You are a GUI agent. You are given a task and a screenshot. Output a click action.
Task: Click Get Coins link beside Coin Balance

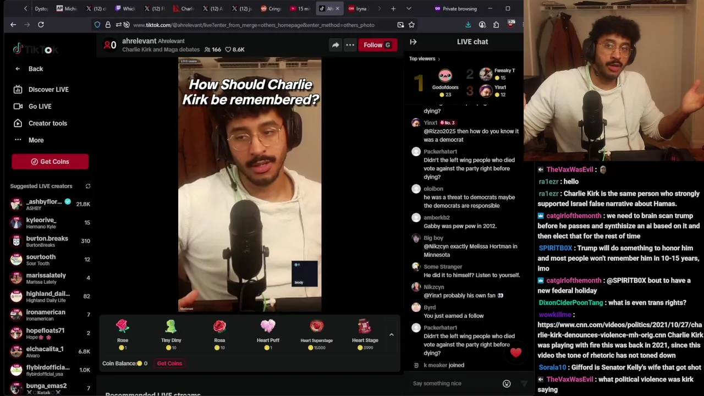169,364
